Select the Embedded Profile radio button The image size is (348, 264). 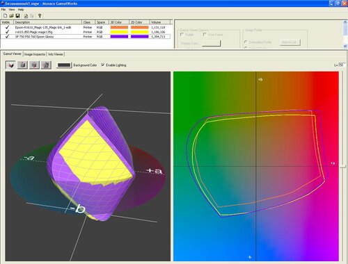coord(246,42)
